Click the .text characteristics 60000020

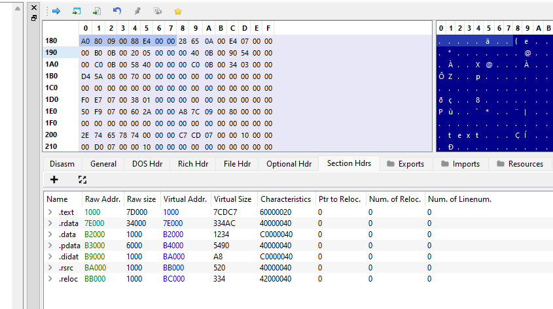pyautogui.click(x=276, y=212)
